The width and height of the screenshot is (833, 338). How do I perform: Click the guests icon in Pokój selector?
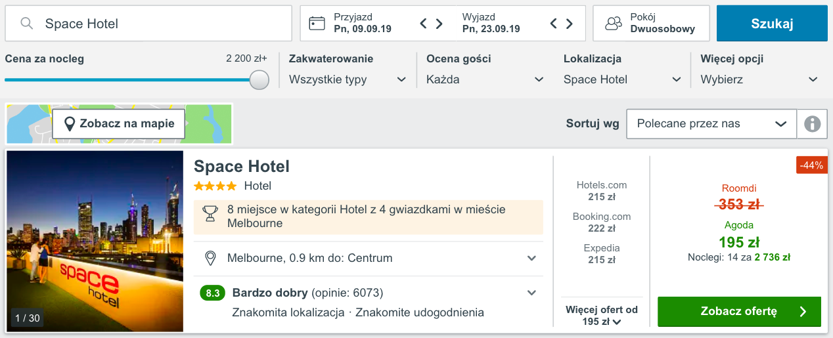point(614,24)
